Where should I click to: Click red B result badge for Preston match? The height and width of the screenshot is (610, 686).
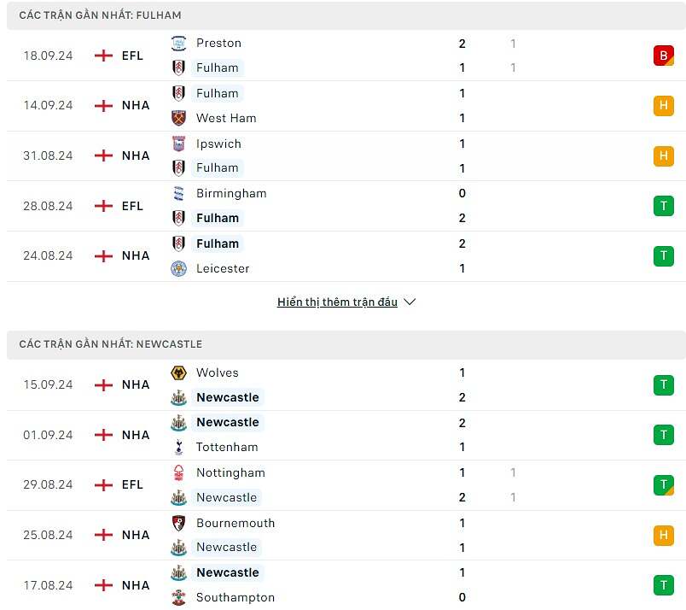[x=663, y=56]
